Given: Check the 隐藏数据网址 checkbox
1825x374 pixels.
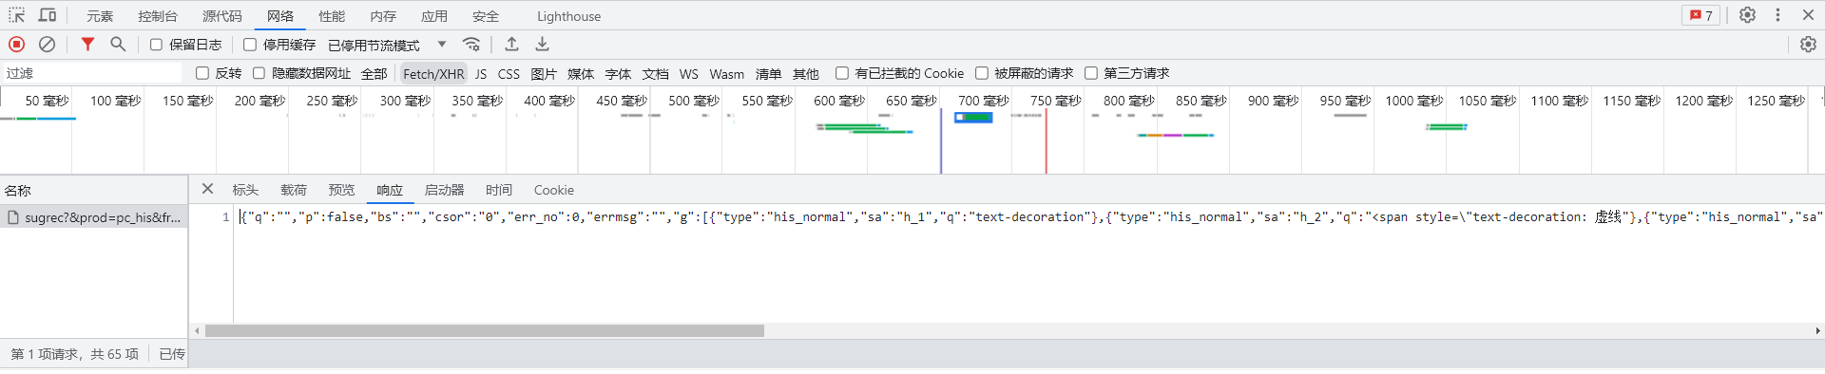Looking at the screenshot, I should tap(259, 73).
